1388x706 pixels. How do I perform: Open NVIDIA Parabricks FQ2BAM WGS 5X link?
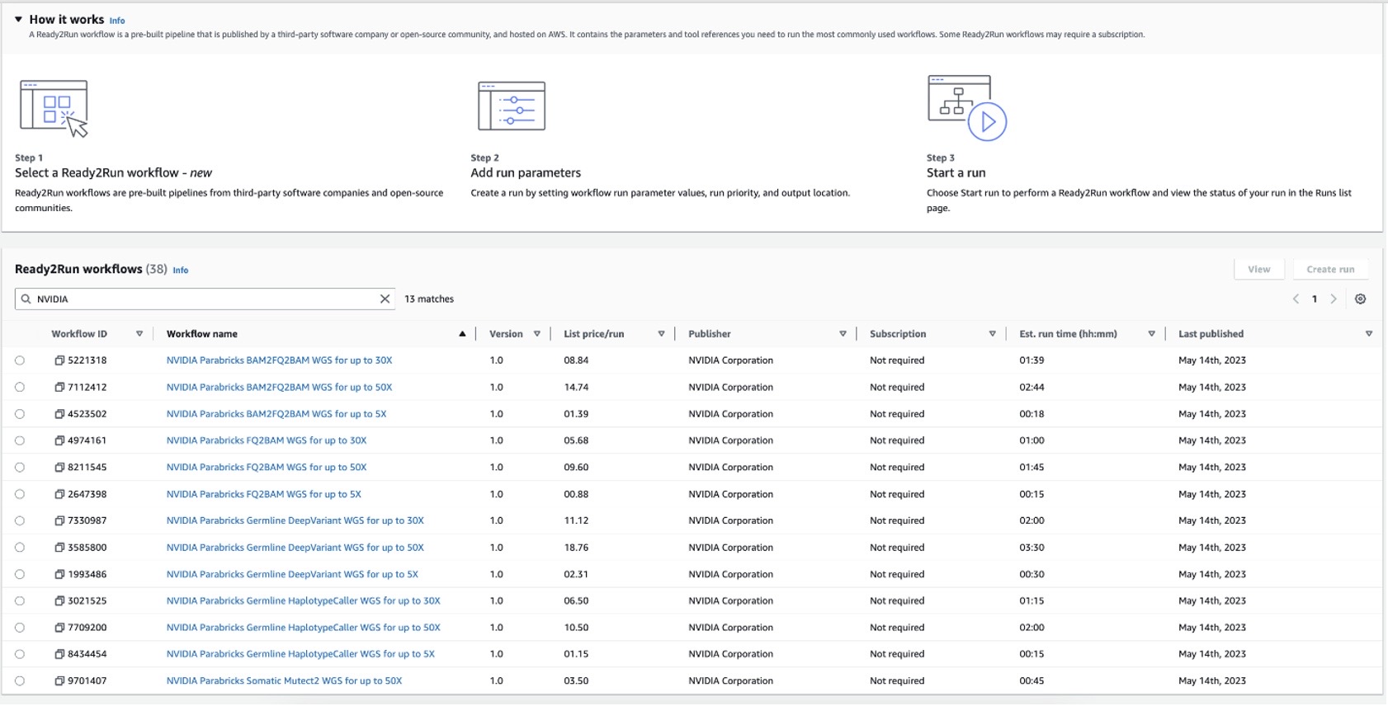(x=263, y=494)
